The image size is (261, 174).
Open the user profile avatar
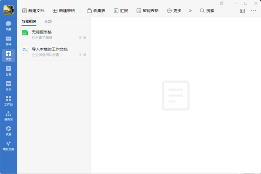[x=9, y=10]
